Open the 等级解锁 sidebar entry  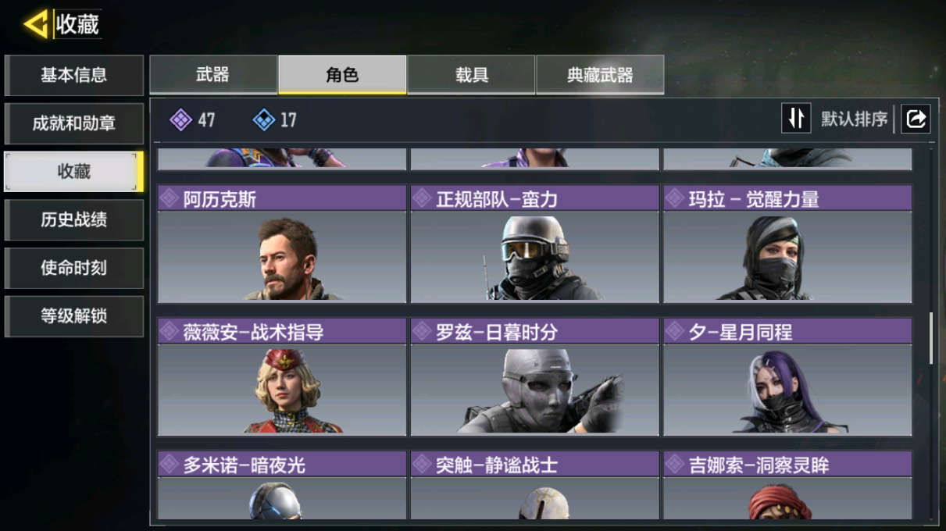click(74, 316)
